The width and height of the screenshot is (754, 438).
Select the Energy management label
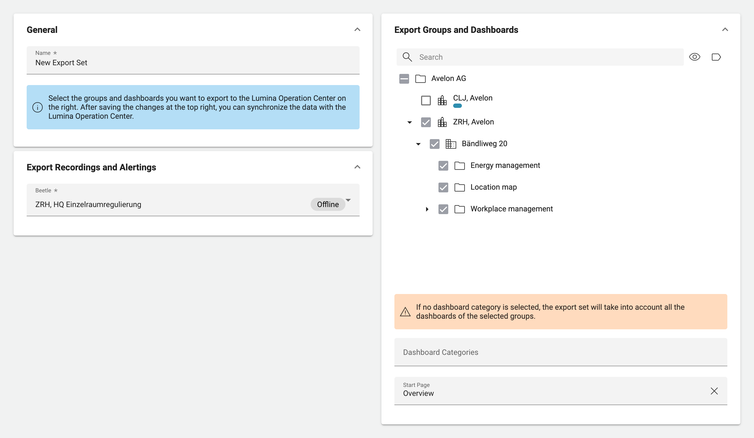pyautogui.click(x=505, y=166)
